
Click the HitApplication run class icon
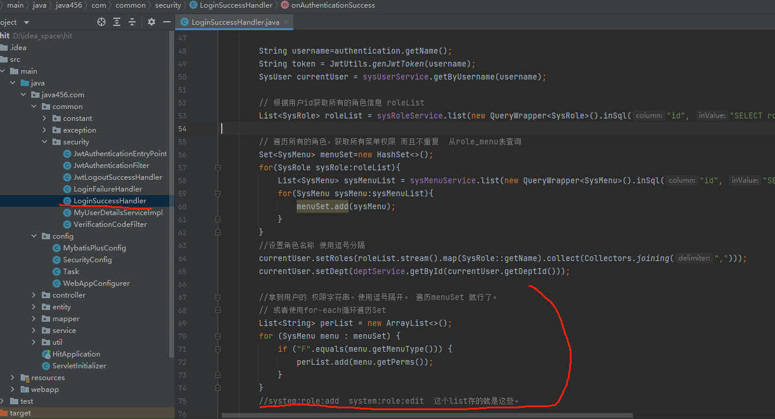click(47, 354)
